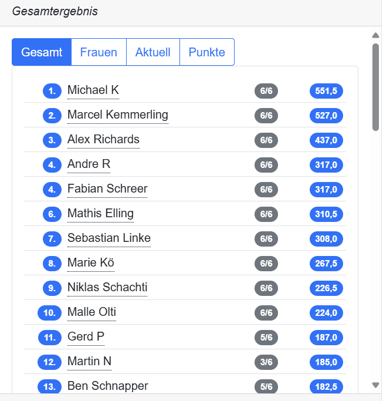
Task: Click Gerd P's 5/6 badge
Action: (x=266, y=338)
